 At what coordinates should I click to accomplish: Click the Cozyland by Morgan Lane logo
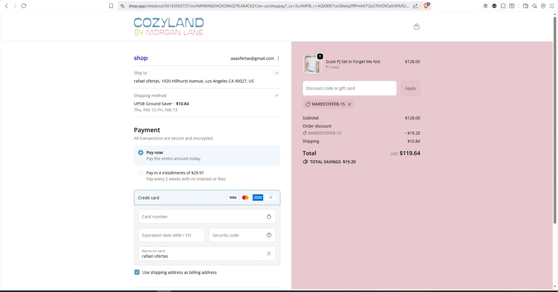coord(169,26)
